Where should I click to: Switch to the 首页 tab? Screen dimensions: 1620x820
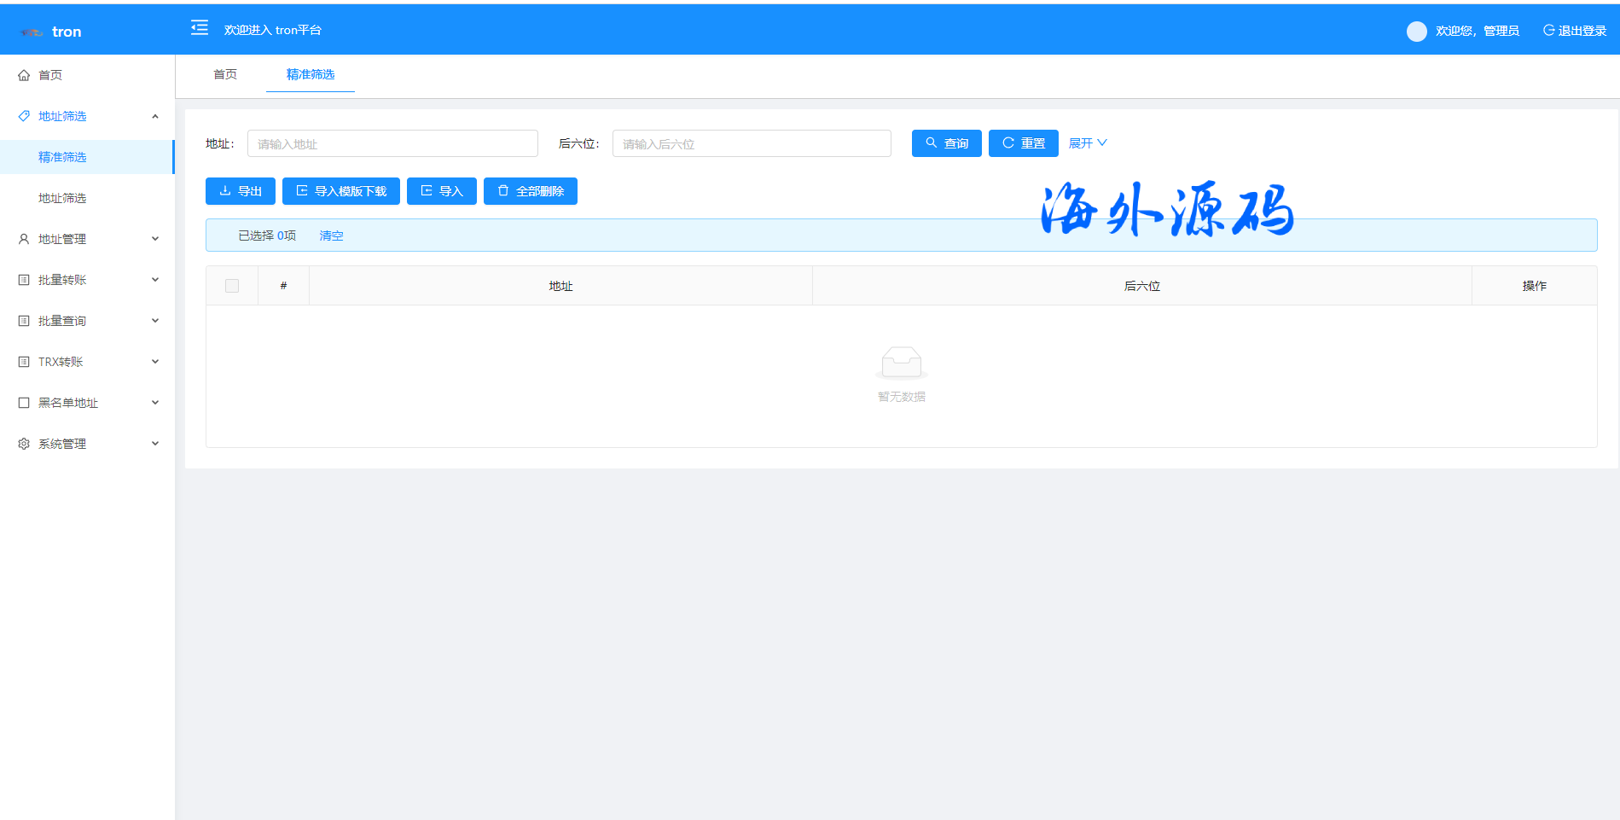225,74
